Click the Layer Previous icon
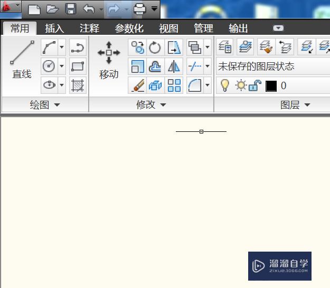This screenshot has width=330, height=288. 285,47
